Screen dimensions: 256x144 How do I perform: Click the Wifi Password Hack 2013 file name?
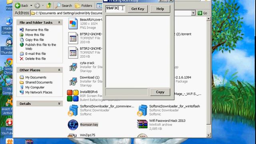pyautogui.click(x=167, y=121)
